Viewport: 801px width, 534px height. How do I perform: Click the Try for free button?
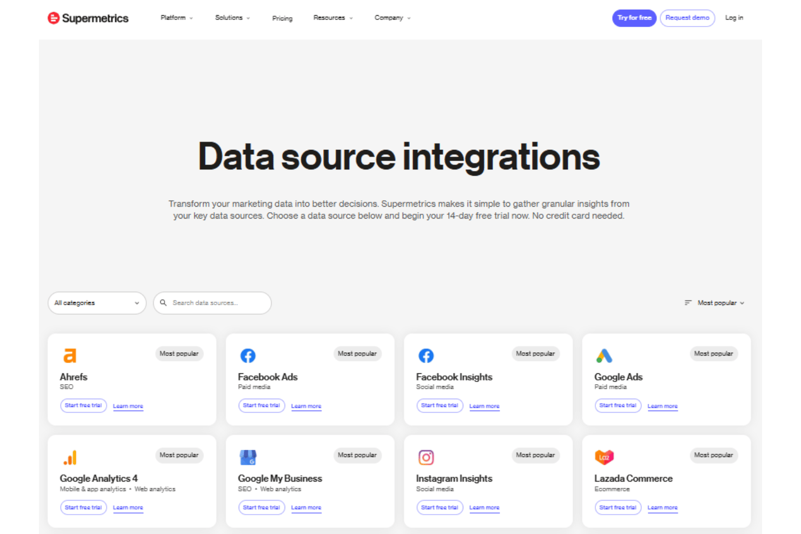[x=634, y=18]
